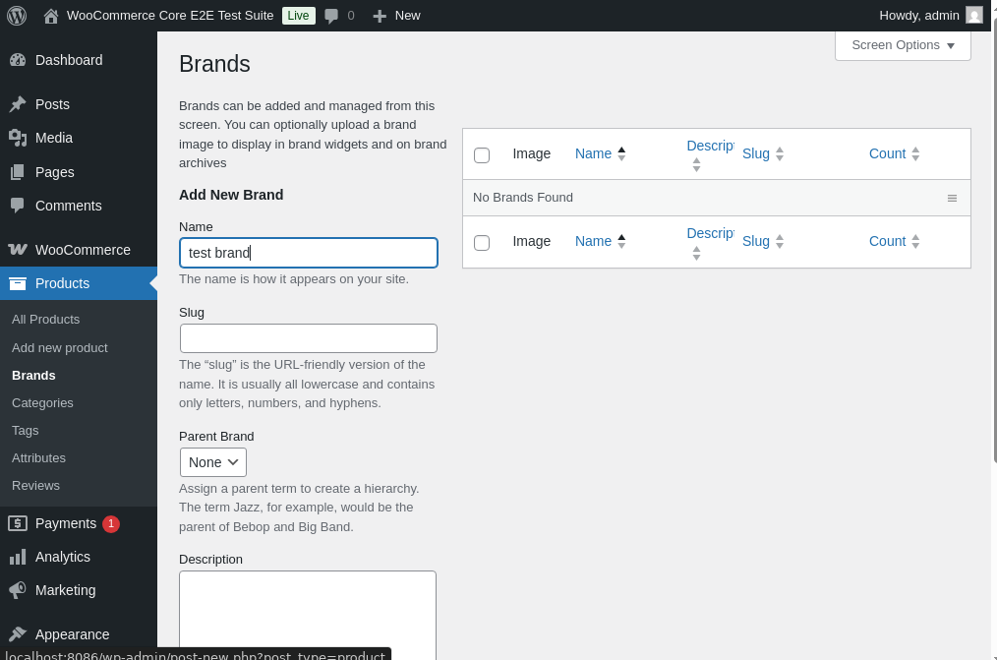997x660 pixels.
Task: Click the Name column header link
Action: coord(593,153)
